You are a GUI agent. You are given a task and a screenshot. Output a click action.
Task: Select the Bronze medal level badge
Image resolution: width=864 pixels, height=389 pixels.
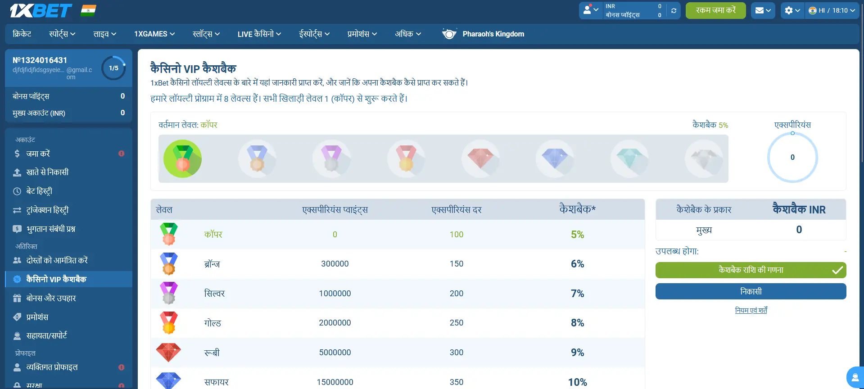pos(257,159)
